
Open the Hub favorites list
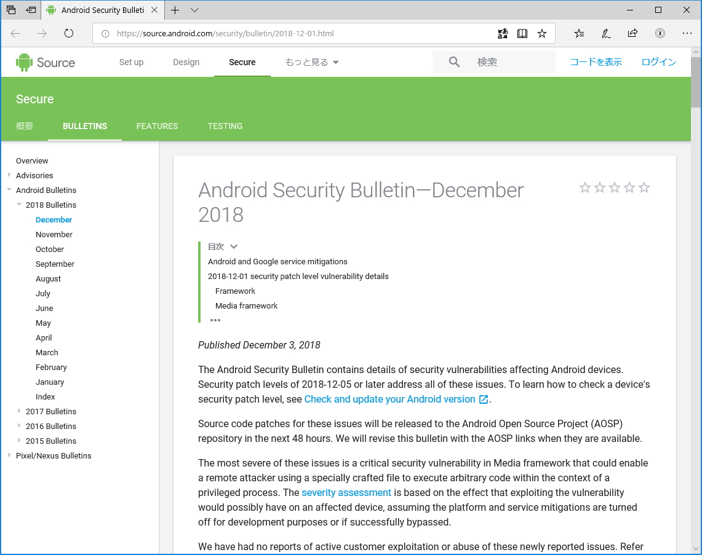(x=579, y=33)
